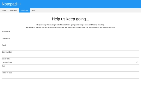Click the Notepad++ header title
Image resolution: width=141 pixels, height=106 pixels.
tap(11, 4)
